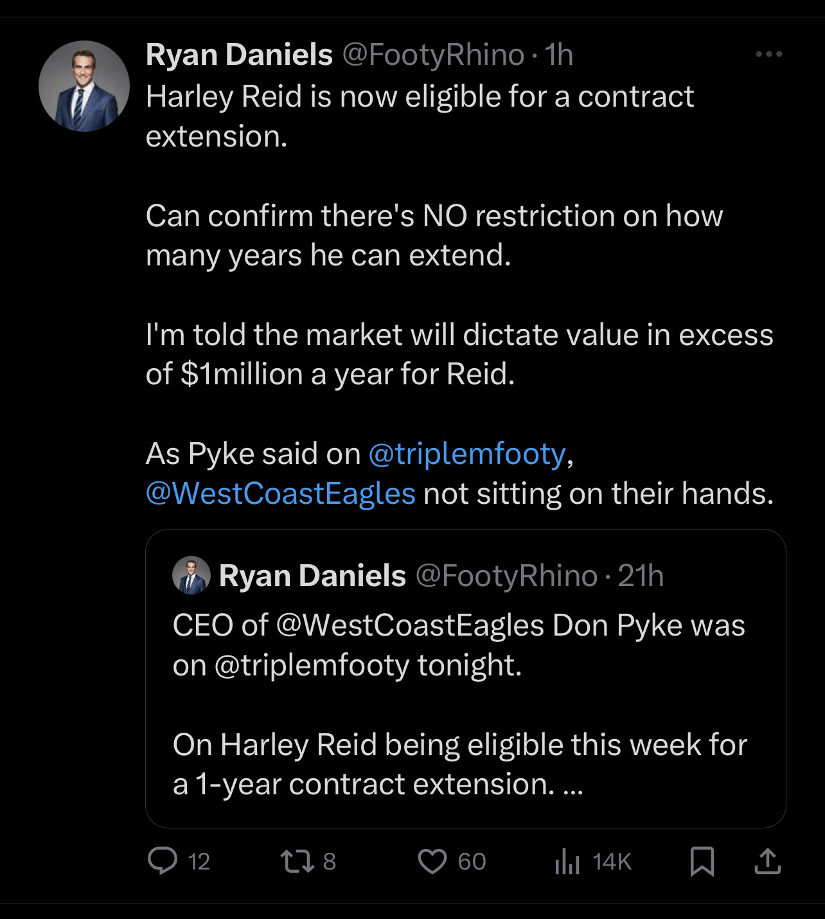825x919 pixels.
Task: Select the @FootyRhino handle in quoted tweet
Action: pos(507,576)
